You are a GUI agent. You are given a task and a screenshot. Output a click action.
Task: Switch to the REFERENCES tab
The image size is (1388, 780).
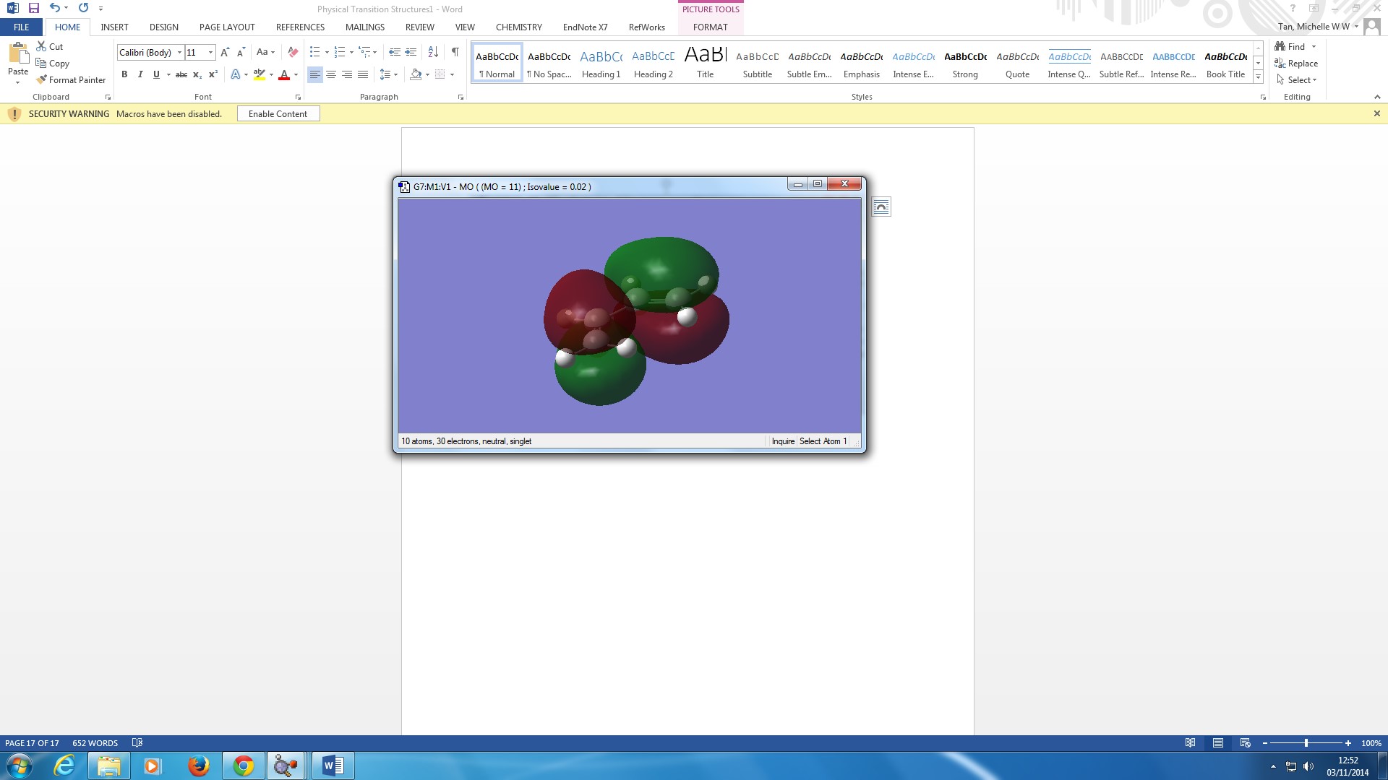(x=300, y=27)
